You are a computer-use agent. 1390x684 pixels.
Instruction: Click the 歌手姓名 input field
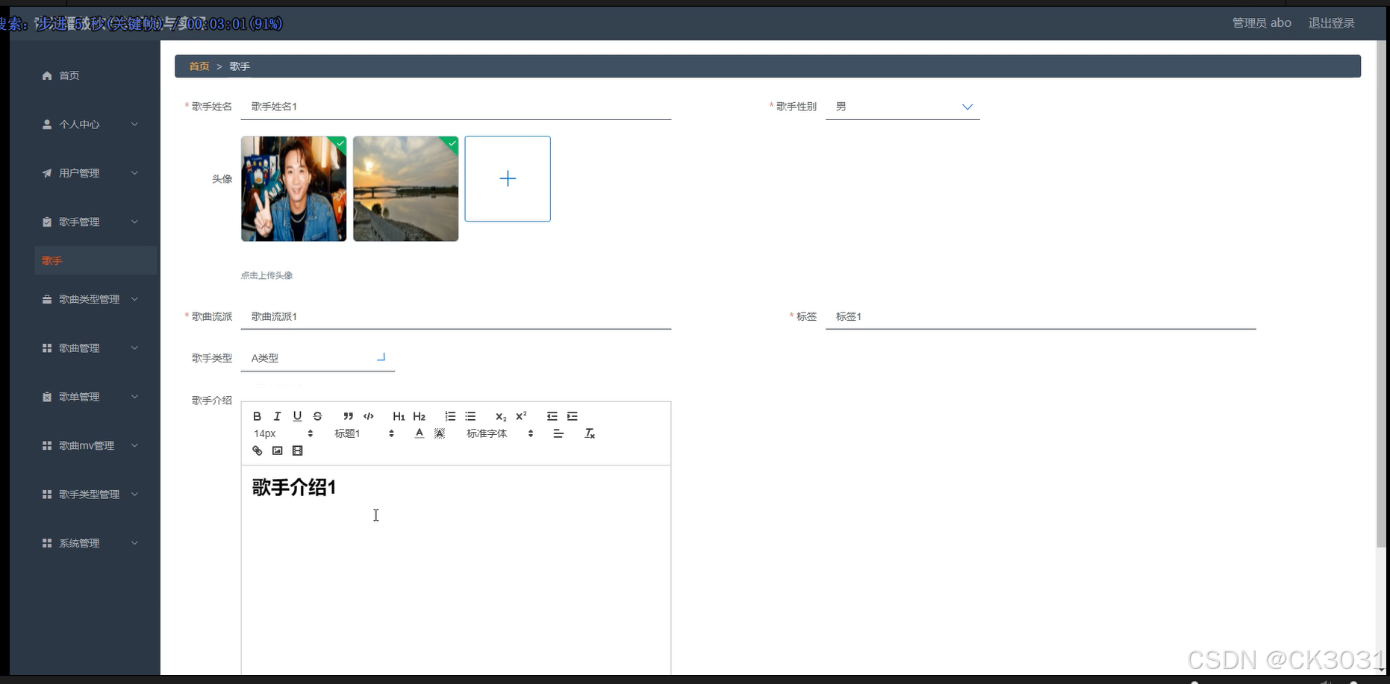coord(456,107)
